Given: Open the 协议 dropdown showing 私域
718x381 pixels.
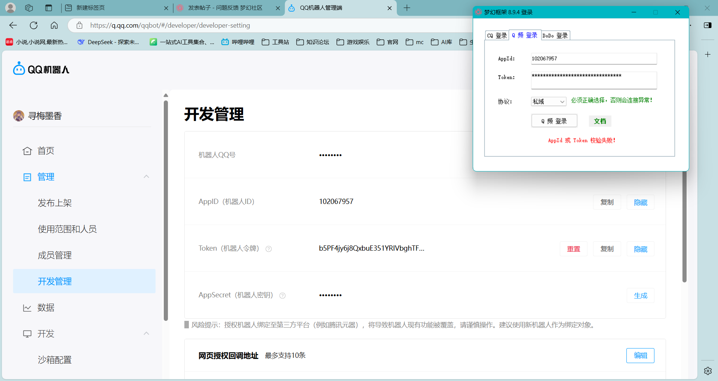Looking at the screenshot, I should pos(548,102).
